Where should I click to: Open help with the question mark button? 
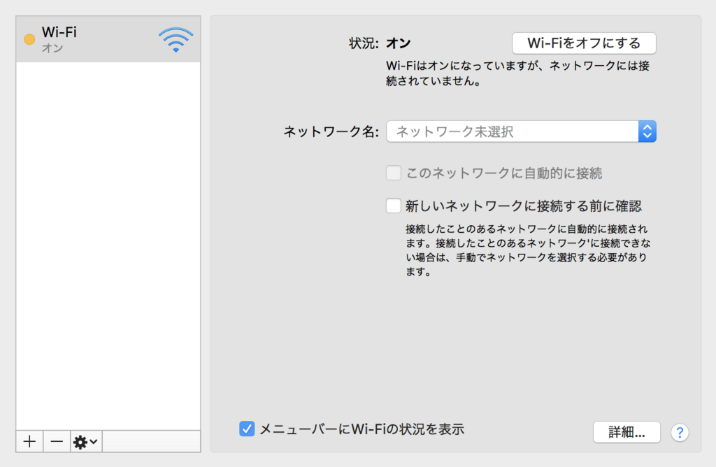[x=680, y=432]
